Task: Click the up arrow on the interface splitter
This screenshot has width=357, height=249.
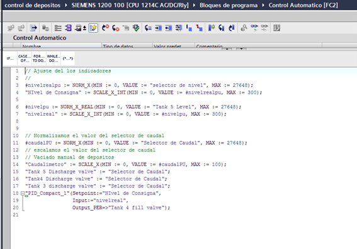Action: coord(227,48)
